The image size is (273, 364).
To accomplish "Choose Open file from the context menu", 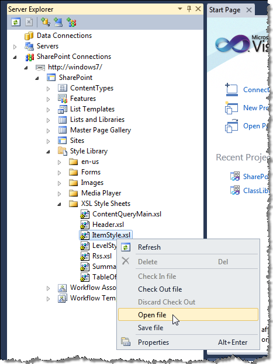I will [188, 315].
